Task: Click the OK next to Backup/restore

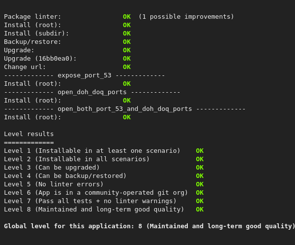Action: click(126, 42)
